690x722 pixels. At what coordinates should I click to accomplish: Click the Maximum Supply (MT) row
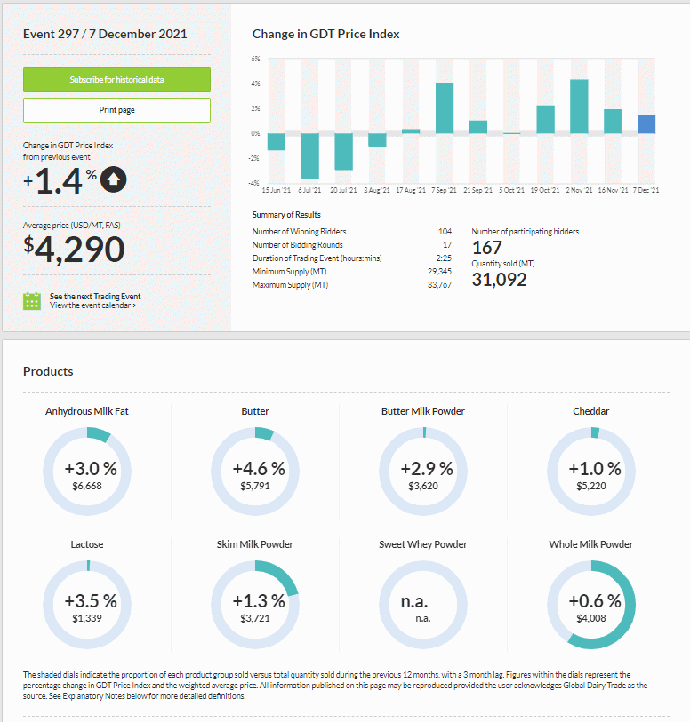(x=352, y=285)
